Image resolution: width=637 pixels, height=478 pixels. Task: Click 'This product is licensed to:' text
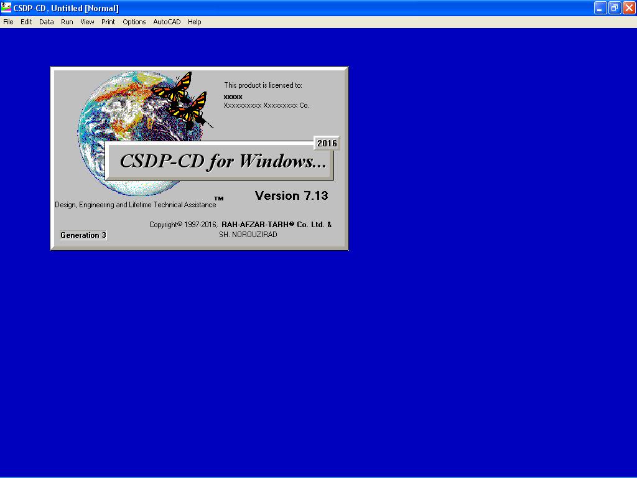click(x=263, y=85)
